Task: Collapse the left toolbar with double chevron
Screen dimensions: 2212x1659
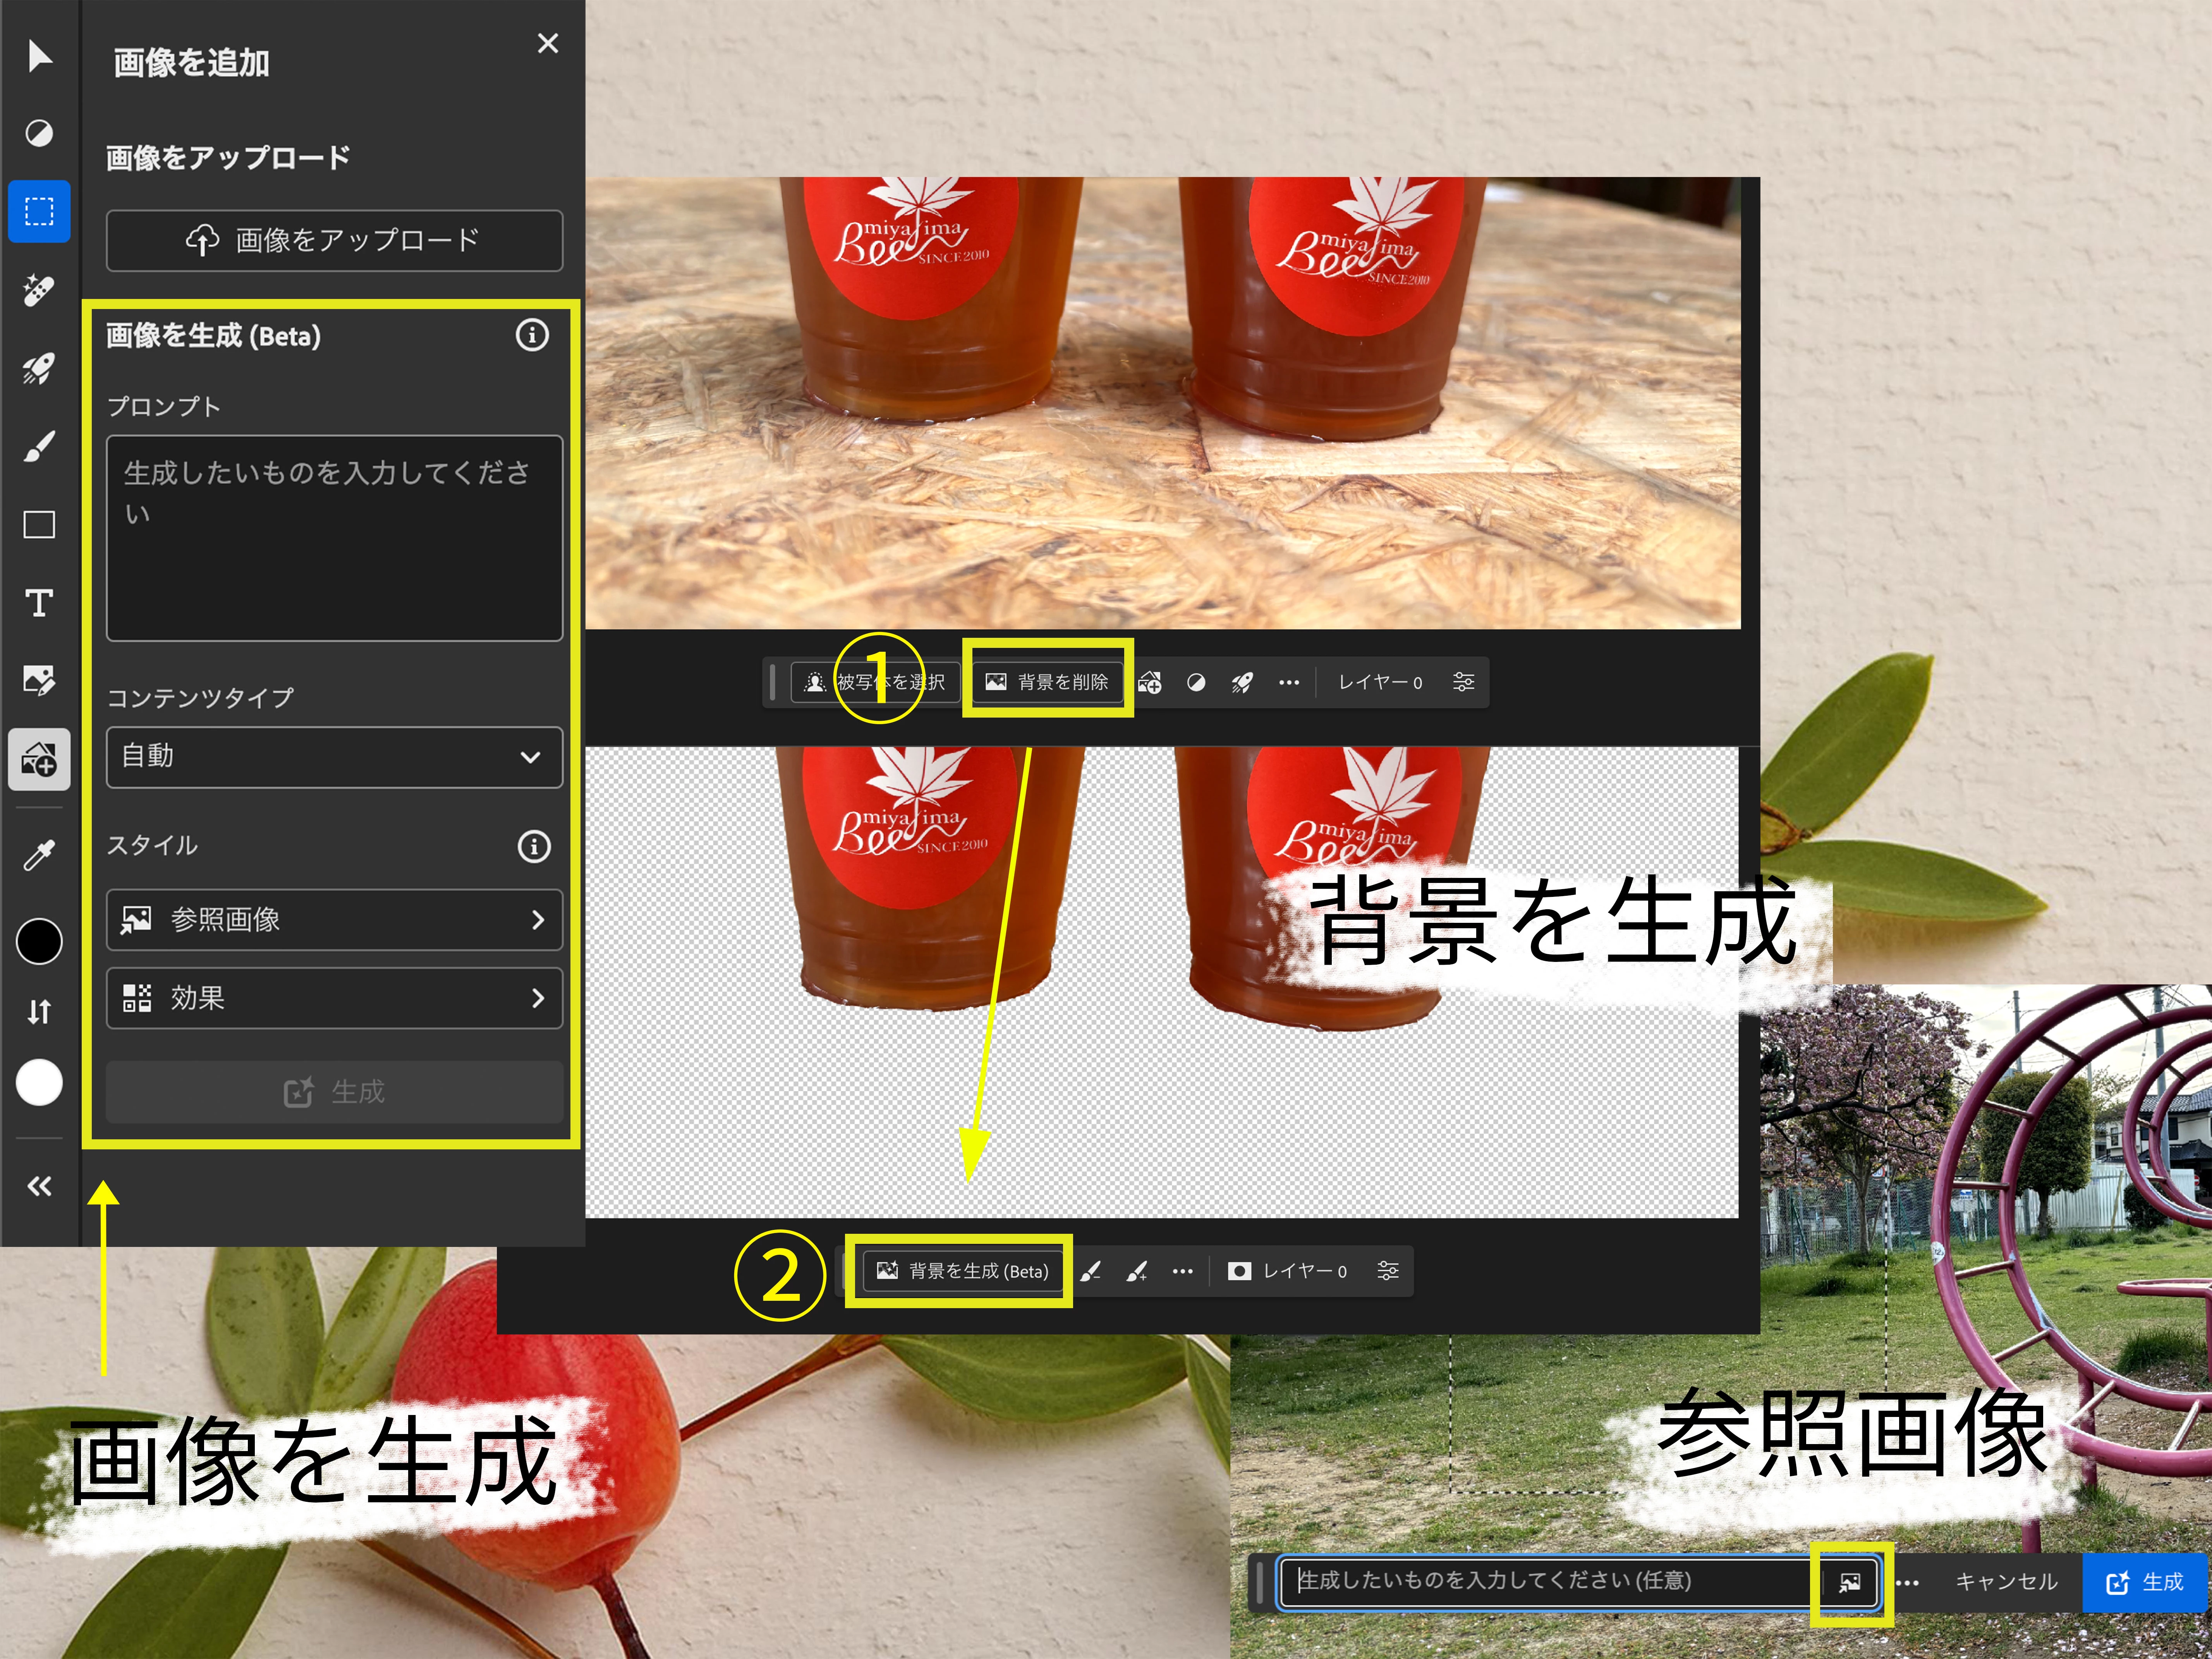Action: [39, 1186]
